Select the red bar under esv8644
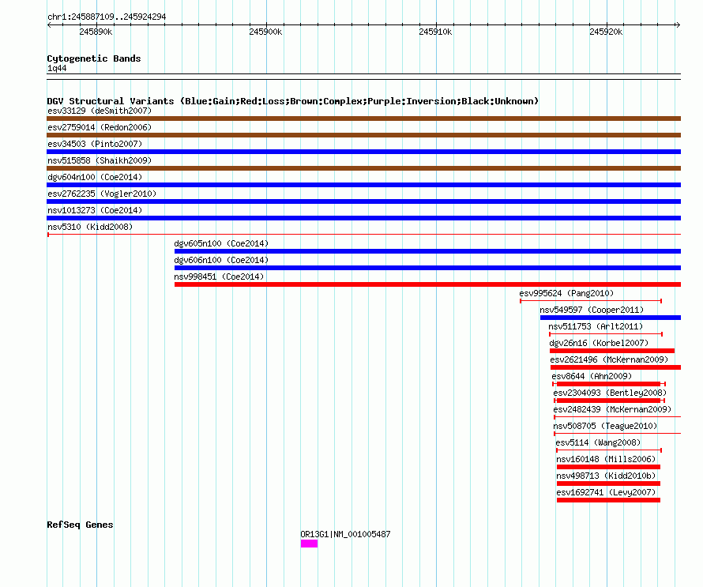 608,384
